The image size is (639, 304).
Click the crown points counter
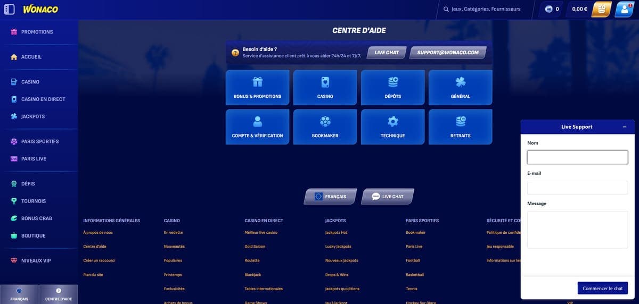[552, 9]
